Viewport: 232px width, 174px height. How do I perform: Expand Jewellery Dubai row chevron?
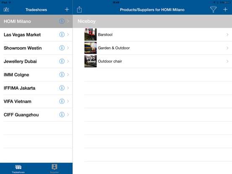68,61
